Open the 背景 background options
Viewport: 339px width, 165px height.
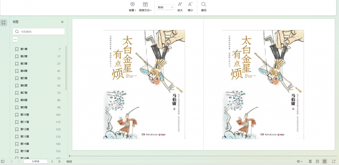pos(132,7)
